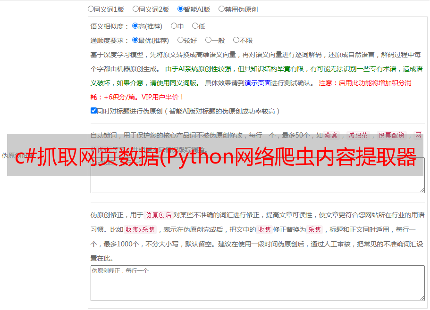Screen dimensions: 430x310
Task: Select the 同义词2版 radio option
Action: (135, 9)
